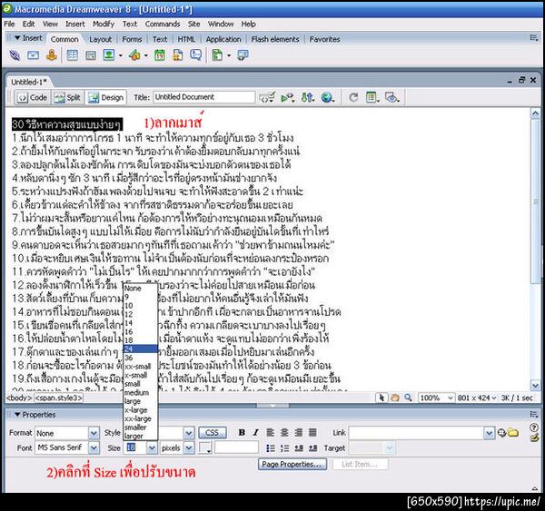Viewport: 545px width, 511px height.
Task: Click the Title input field
Action: 204,97
